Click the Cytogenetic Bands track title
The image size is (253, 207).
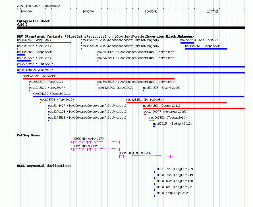click(34, 21)
